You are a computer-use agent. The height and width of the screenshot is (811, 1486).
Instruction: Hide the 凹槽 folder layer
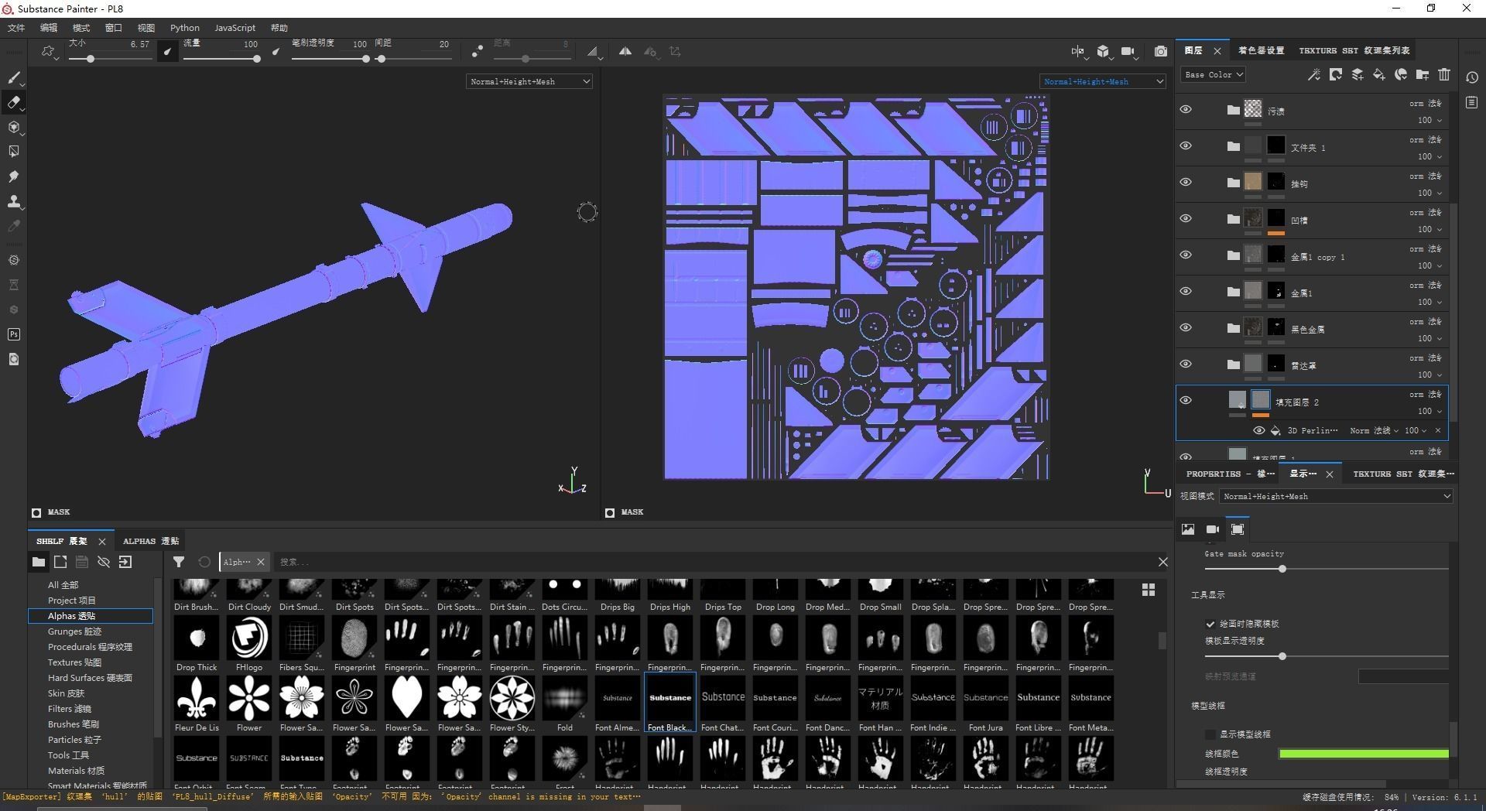[1186, 219]
